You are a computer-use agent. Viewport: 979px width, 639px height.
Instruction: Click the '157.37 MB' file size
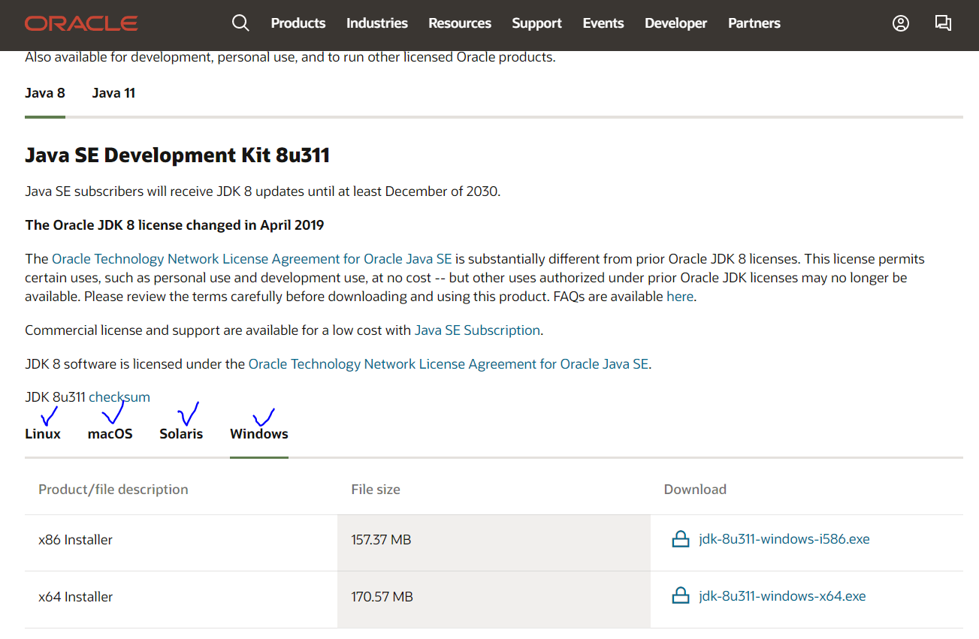381,540
